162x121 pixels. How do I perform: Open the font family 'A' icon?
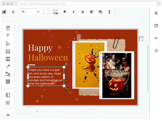point(13,12)
